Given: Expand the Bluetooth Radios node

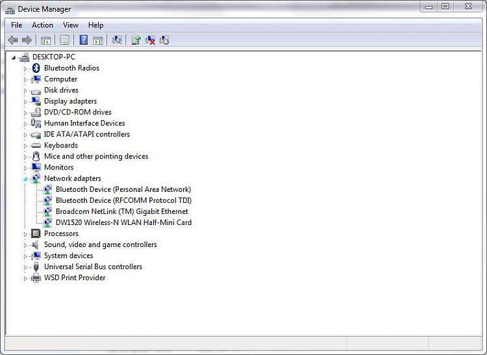Looking at the screenshot, I should tap(25, 69).
